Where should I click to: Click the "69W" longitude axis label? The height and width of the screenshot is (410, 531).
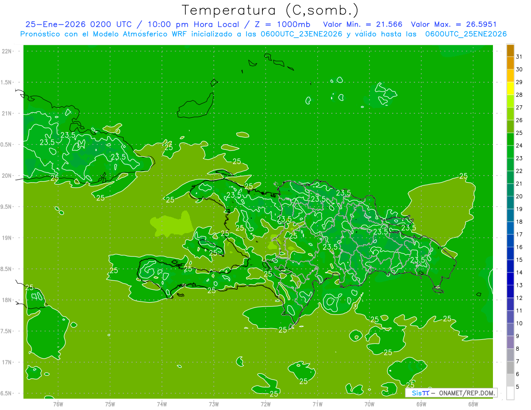pos(421,404)
